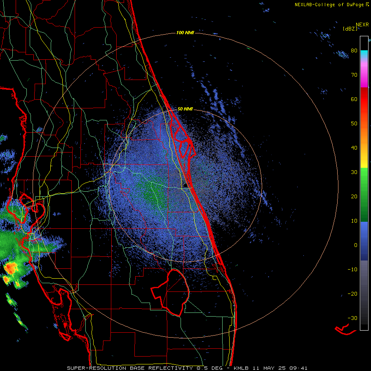Click the "30" dBZ scale value
371x371 pixels.
[354, 172]
